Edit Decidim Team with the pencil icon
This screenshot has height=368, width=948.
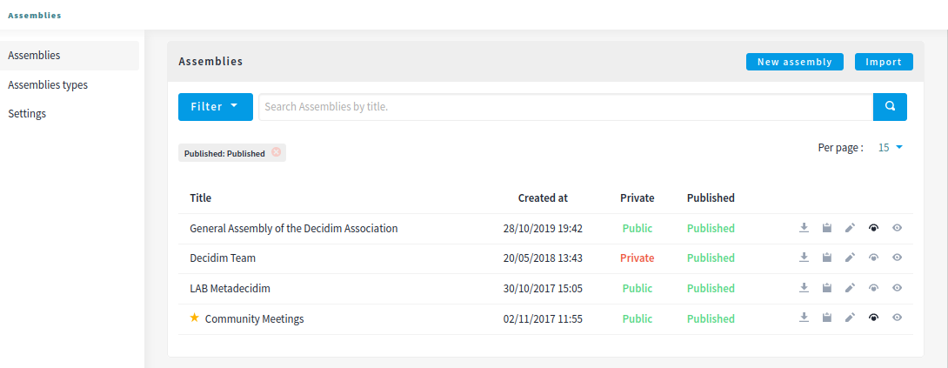(x=851, y=258)
